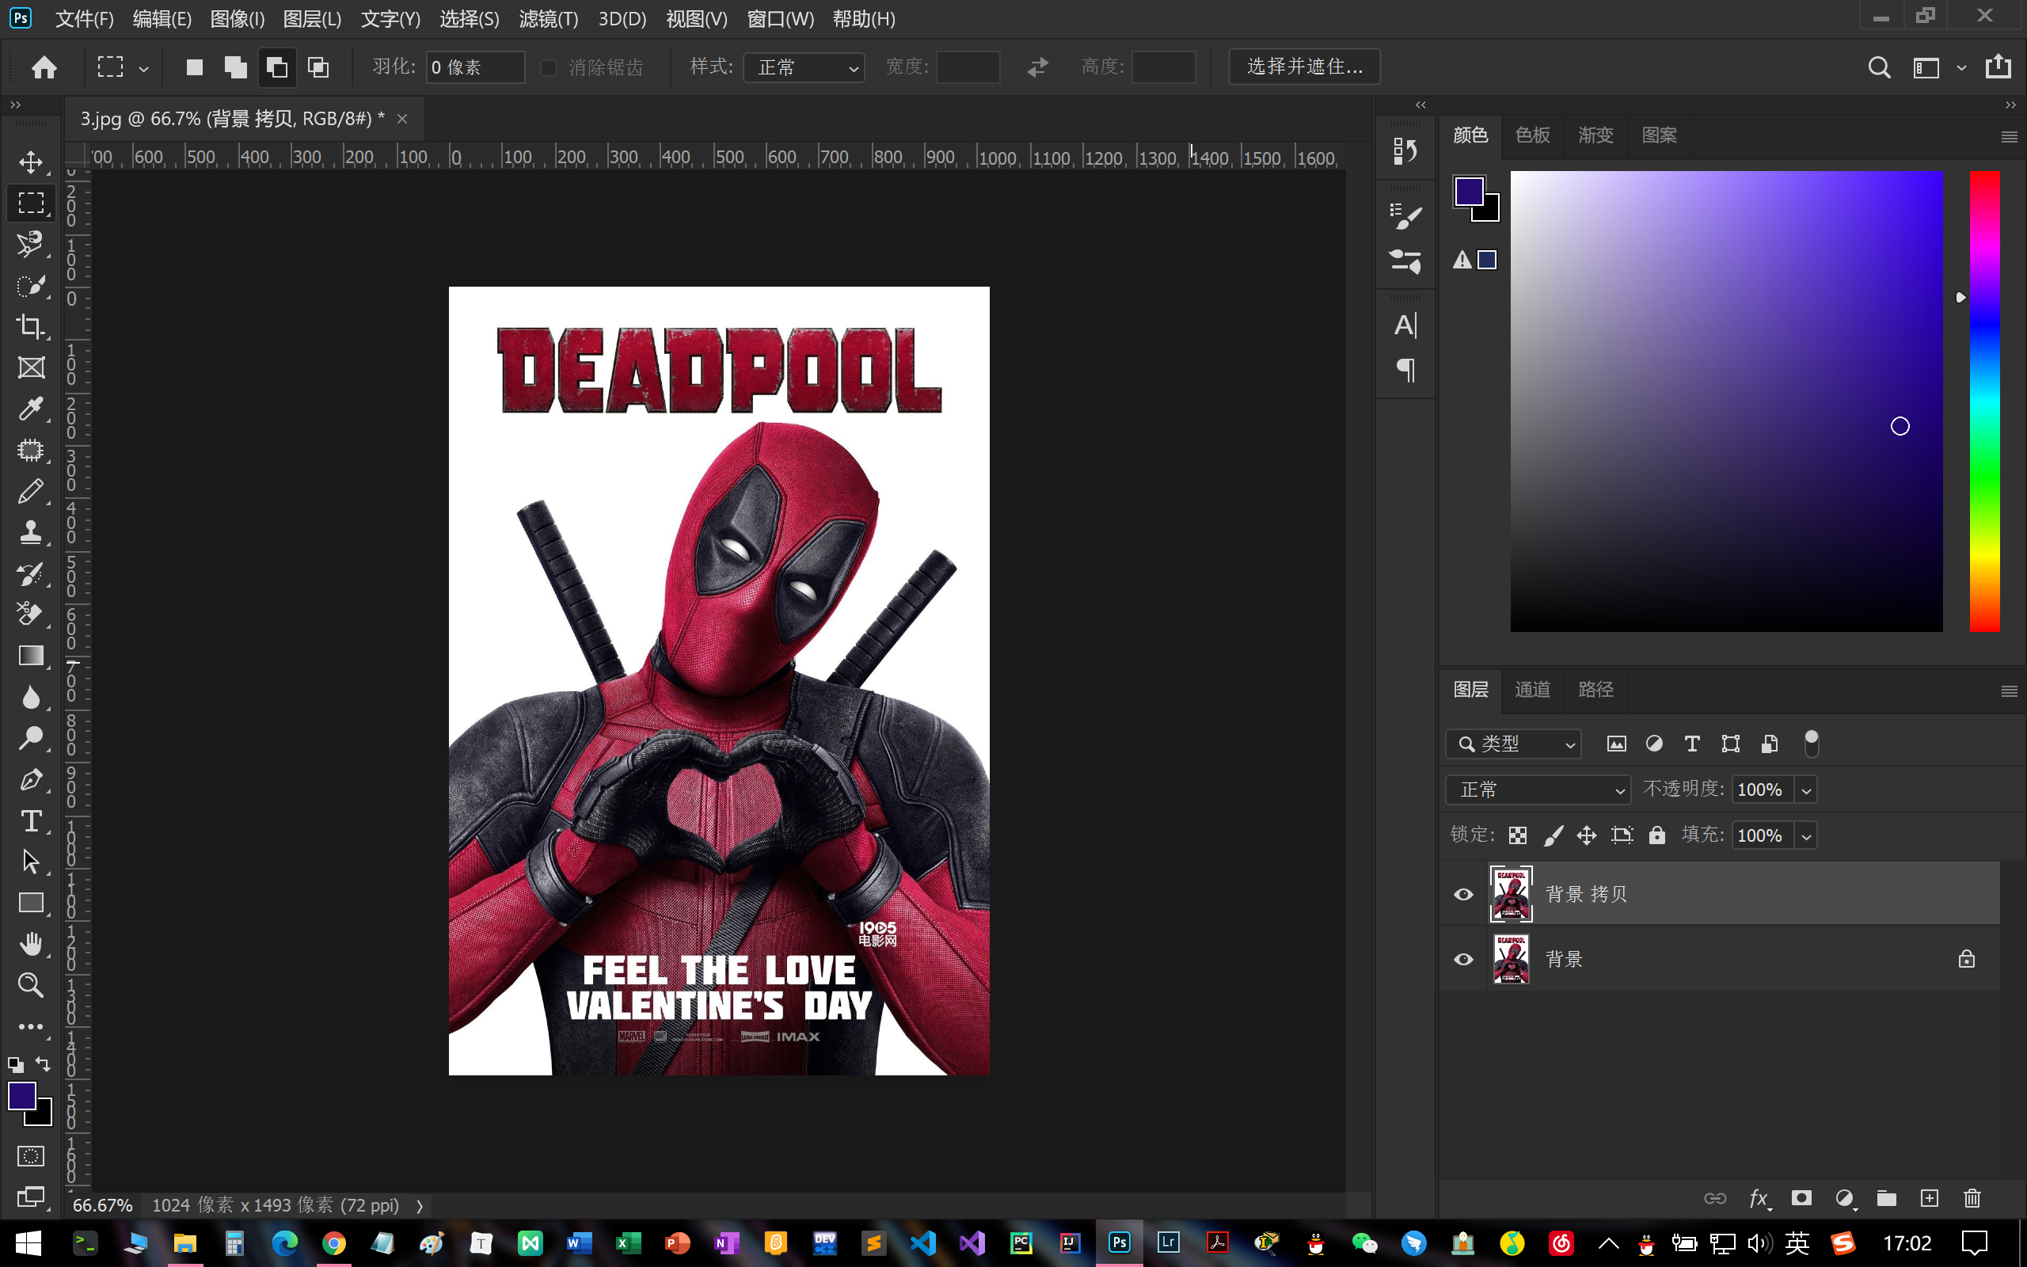Select the Eyedropper tool
The image size is (2027, 1267).
click(x=31, y=408)
